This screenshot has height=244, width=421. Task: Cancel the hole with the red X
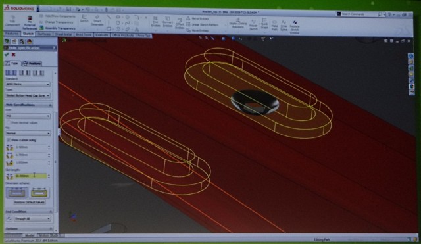pos(13,55)
